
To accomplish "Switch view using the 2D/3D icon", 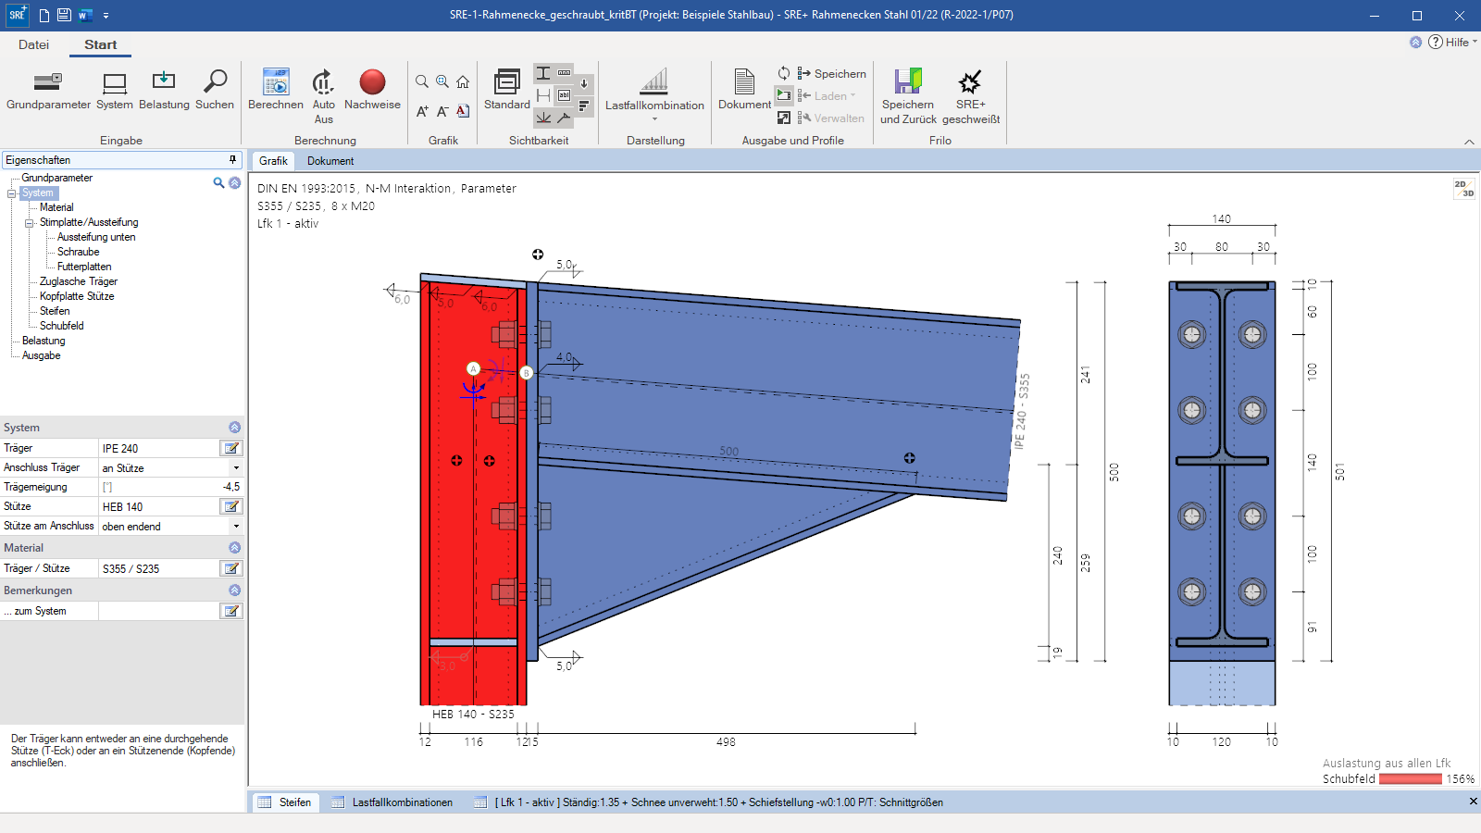I will pos(1463,188).
